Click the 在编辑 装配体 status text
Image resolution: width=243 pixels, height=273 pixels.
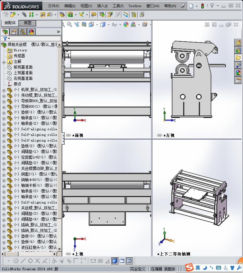[x=163, y=269]
